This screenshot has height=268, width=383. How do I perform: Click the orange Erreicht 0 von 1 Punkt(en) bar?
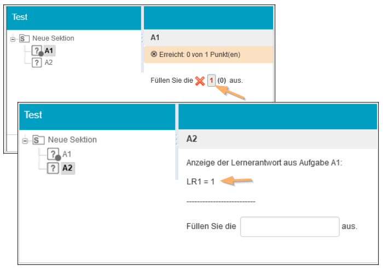pos(208,54)
